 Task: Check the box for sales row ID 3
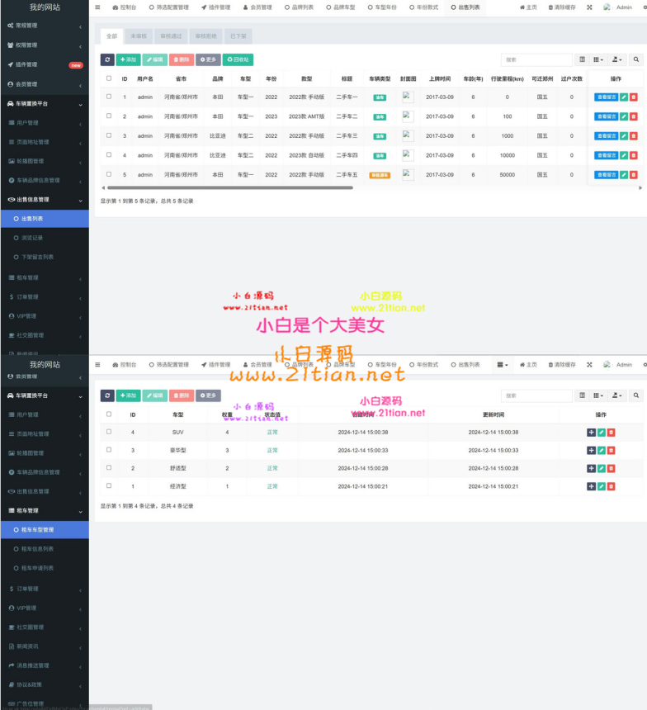[x=109, y=135]
